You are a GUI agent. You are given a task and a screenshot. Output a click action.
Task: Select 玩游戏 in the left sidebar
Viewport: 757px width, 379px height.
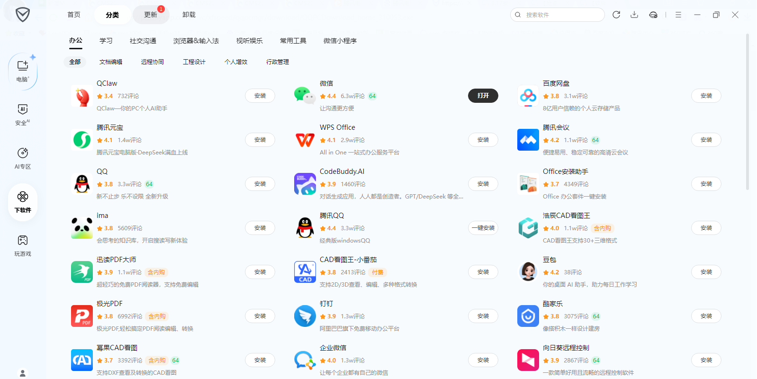[22, 245]
